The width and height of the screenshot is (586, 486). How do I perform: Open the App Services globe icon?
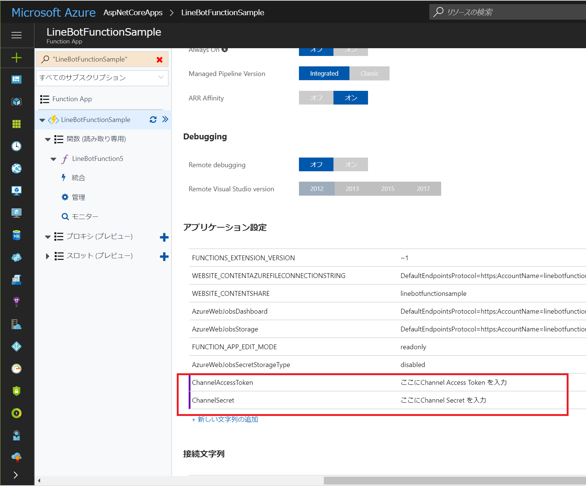pos(16,168)
